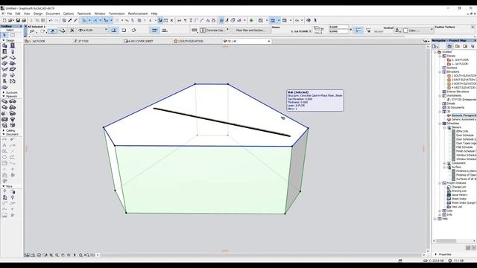Click the Print icon in toolbar
Screen dimensions: 477x268
tap(24, 20)
